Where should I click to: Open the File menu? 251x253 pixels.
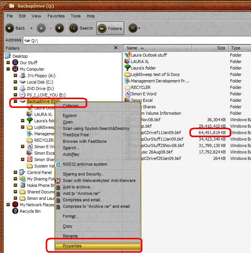10,16
